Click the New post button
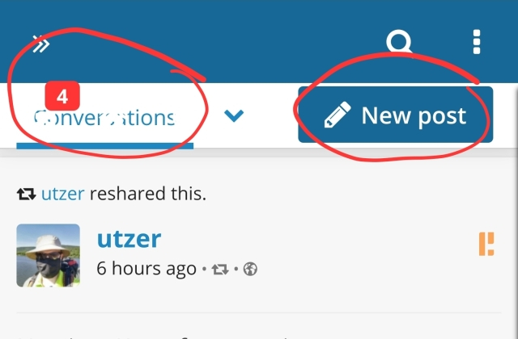 [396, 115]
